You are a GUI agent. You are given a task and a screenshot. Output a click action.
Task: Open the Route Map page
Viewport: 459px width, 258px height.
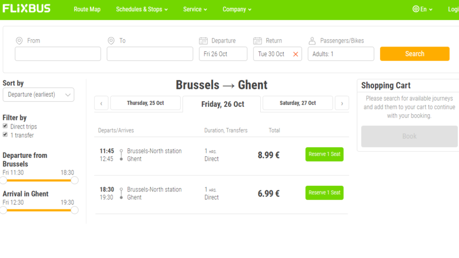point(87,10)
